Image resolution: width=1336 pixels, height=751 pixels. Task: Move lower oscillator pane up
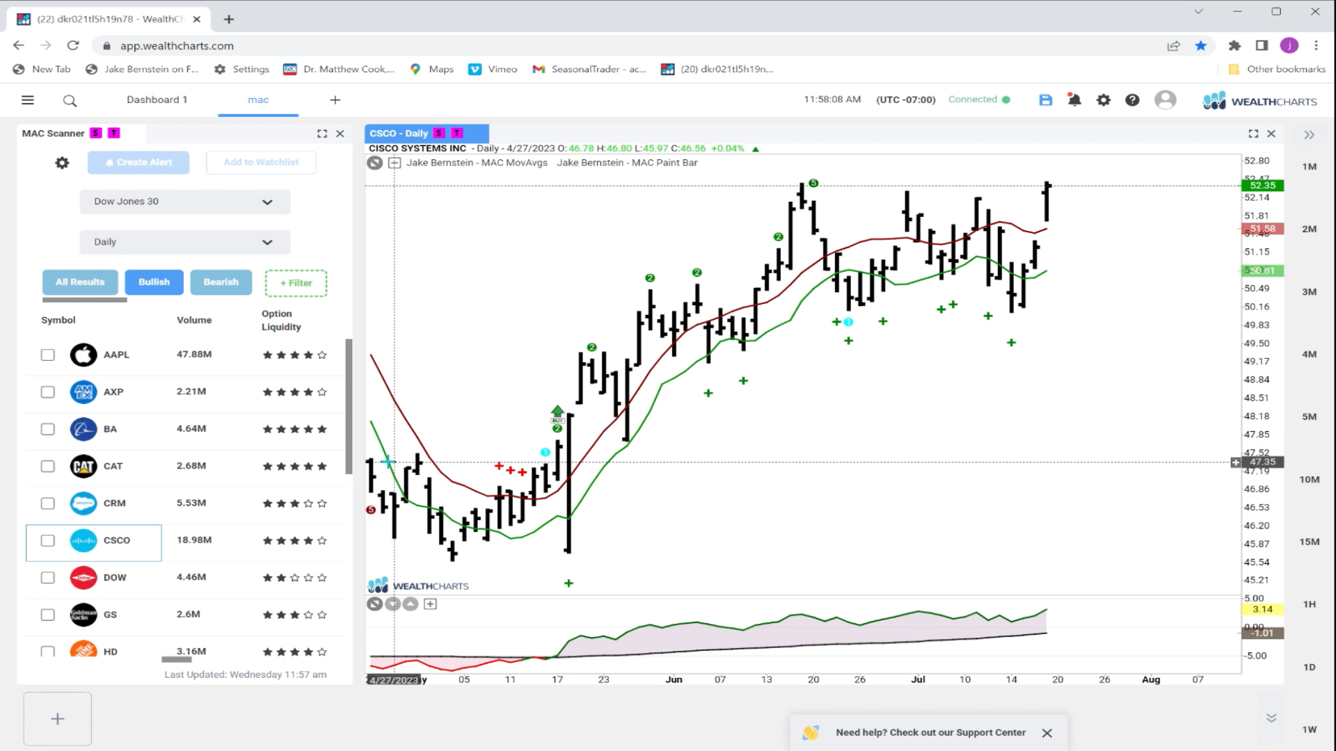click(411, 604)
